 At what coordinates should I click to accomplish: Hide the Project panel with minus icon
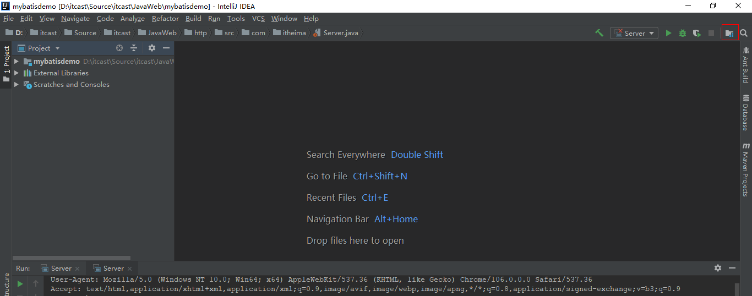click(x=166, y=48)
